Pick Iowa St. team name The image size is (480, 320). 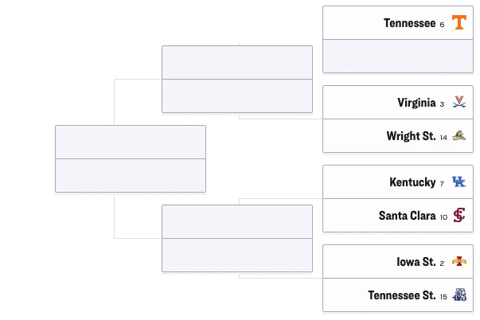[416, 262]
